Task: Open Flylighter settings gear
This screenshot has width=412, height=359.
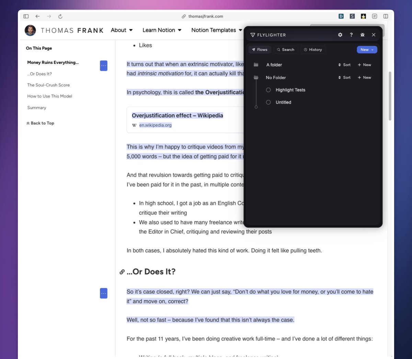Action: 340,35
